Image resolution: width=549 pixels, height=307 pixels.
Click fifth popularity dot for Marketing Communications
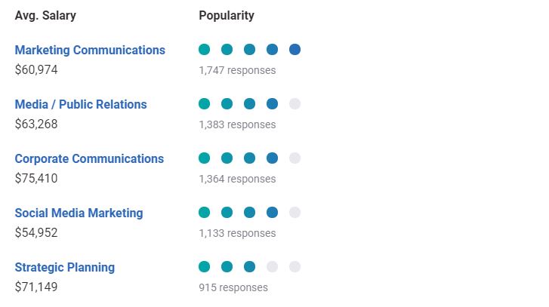point(295,50)
